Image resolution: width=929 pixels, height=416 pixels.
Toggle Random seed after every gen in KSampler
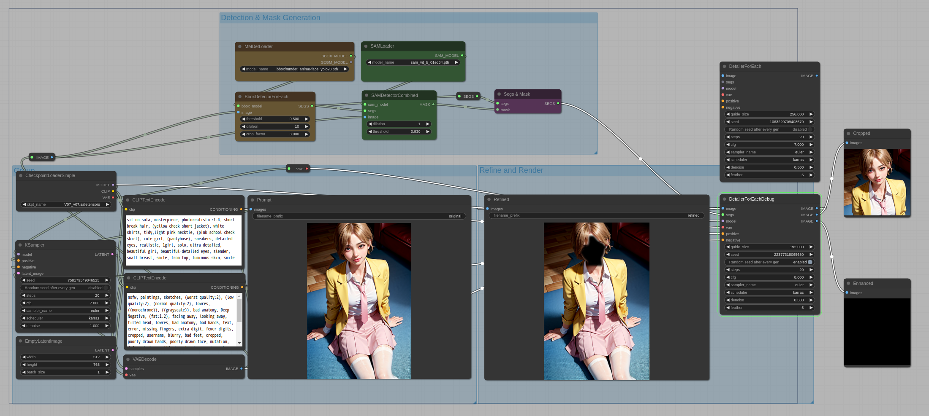[x=65, y=288]
